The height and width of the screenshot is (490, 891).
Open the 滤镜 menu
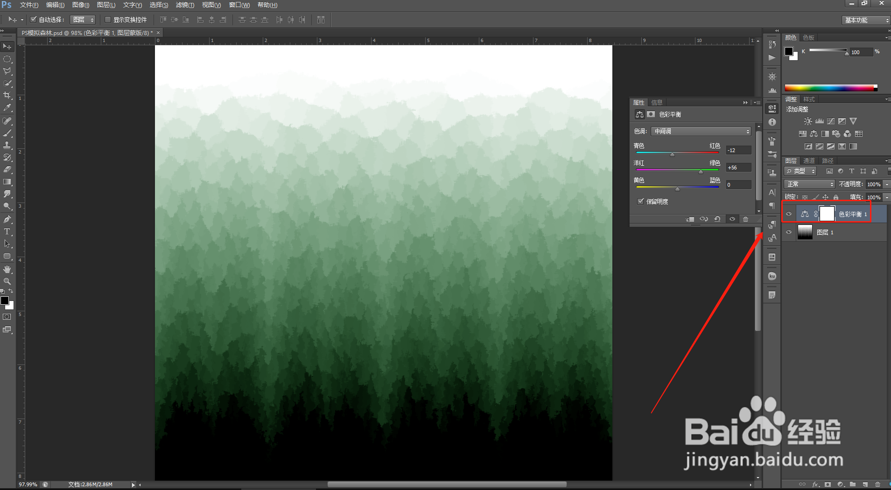(185, 5)
